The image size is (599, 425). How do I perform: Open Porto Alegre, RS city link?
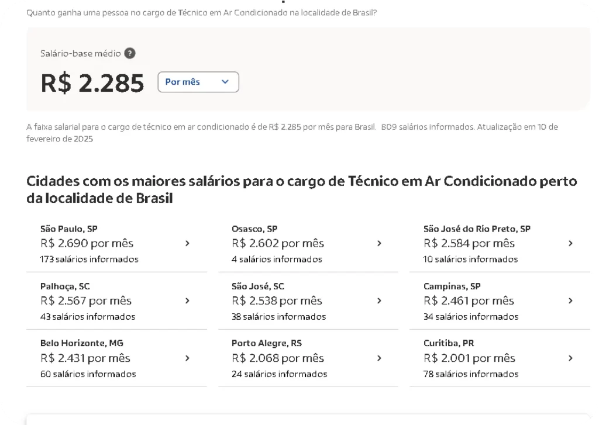pyautogui.click(x=267, y=343)
